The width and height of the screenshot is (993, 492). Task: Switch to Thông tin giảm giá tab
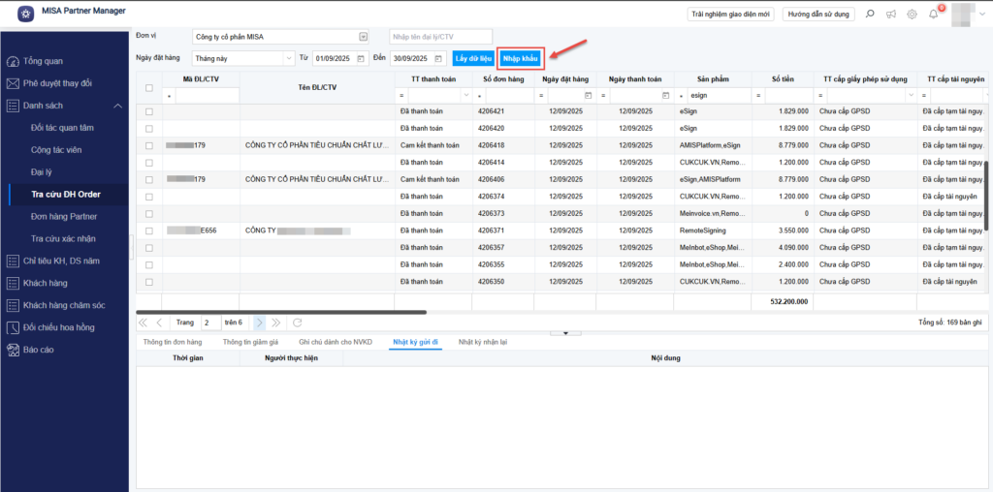click(251, 342)
